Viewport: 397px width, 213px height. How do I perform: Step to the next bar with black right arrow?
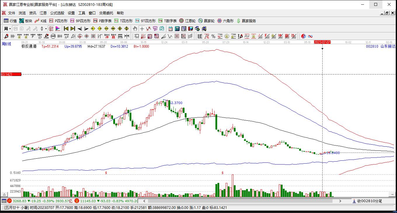point(86,29)
